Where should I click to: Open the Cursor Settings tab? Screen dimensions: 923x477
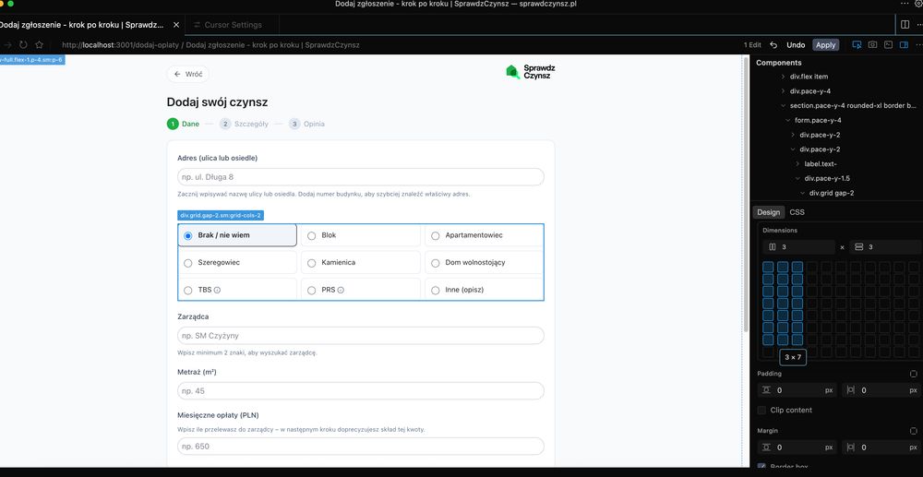[233, 25]
